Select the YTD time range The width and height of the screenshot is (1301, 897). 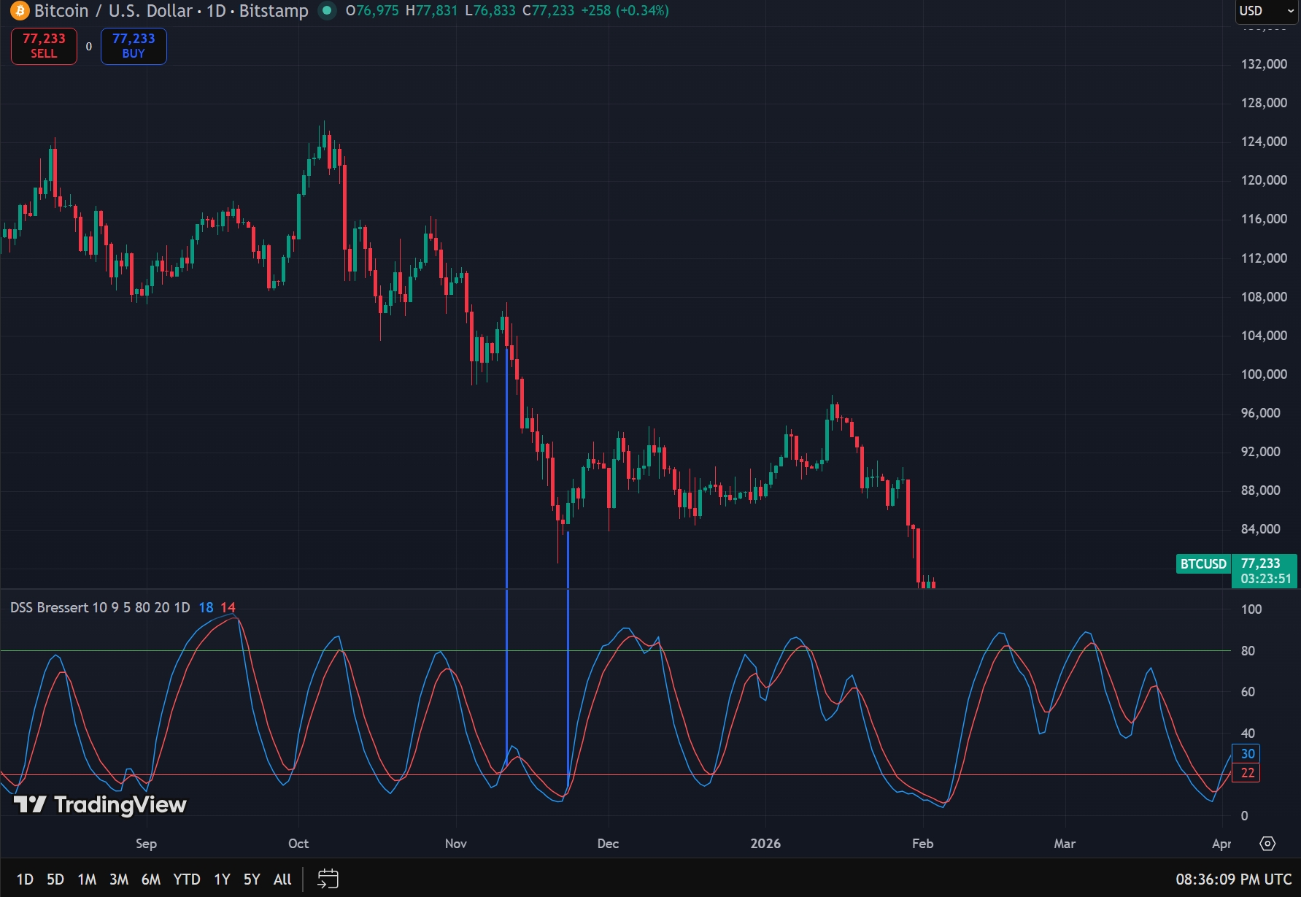coord(187,879)
